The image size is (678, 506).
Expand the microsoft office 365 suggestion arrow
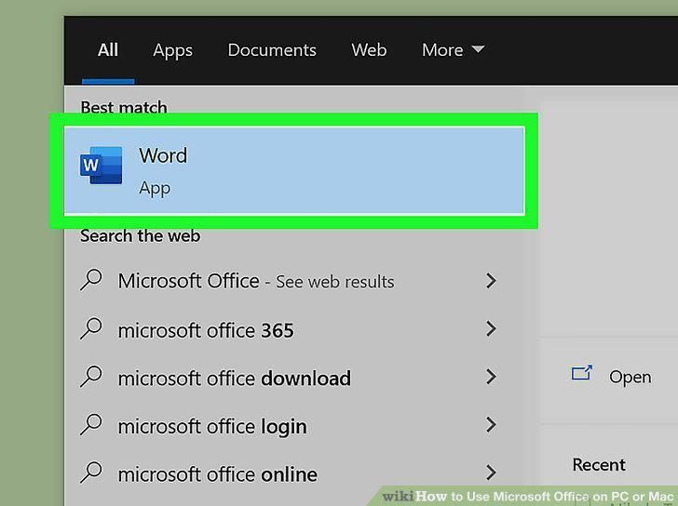pos(491,329)
